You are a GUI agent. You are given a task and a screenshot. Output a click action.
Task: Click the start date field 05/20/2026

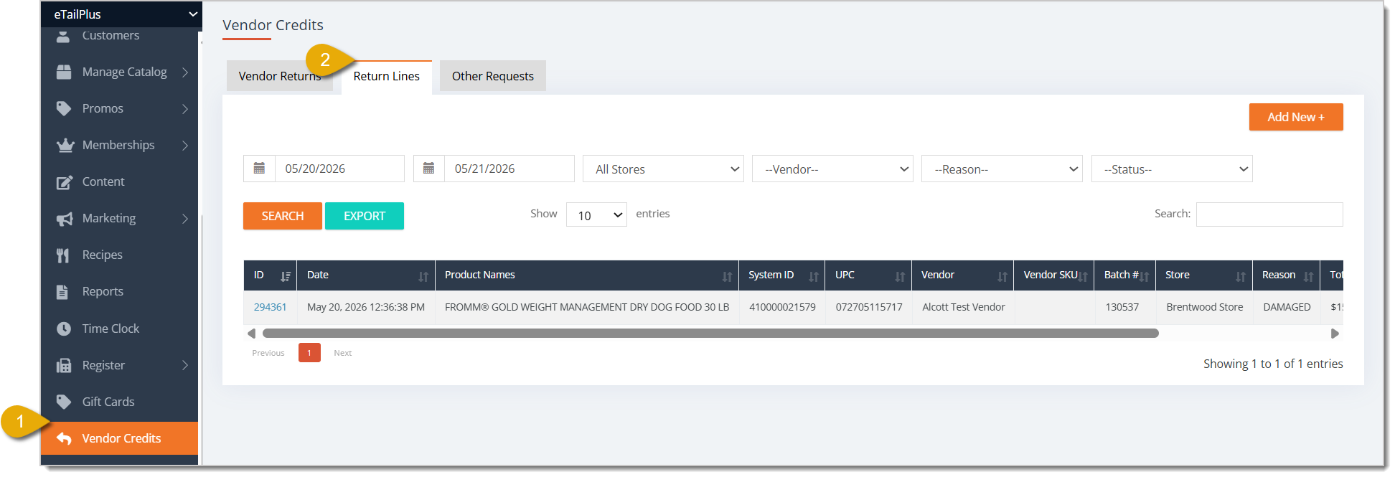coord(339,169)
